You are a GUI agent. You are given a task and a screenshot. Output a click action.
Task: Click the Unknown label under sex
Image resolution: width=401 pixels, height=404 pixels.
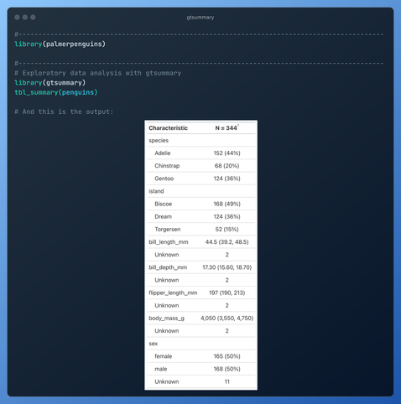click(x=167, y=381)
